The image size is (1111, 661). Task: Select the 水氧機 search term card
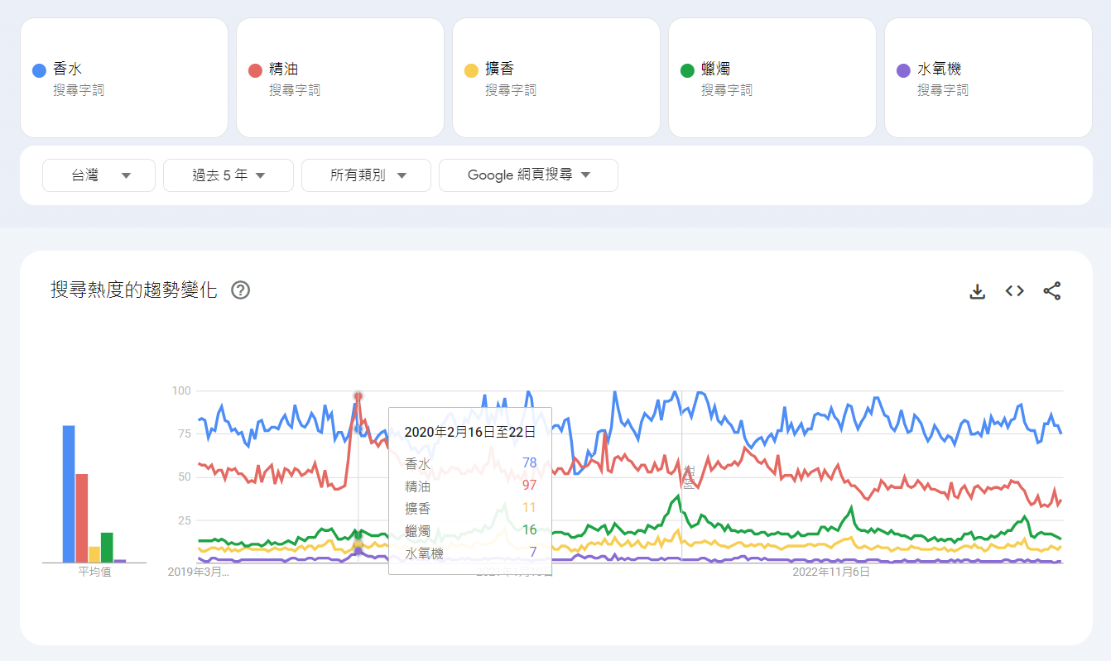pos(988,78)
